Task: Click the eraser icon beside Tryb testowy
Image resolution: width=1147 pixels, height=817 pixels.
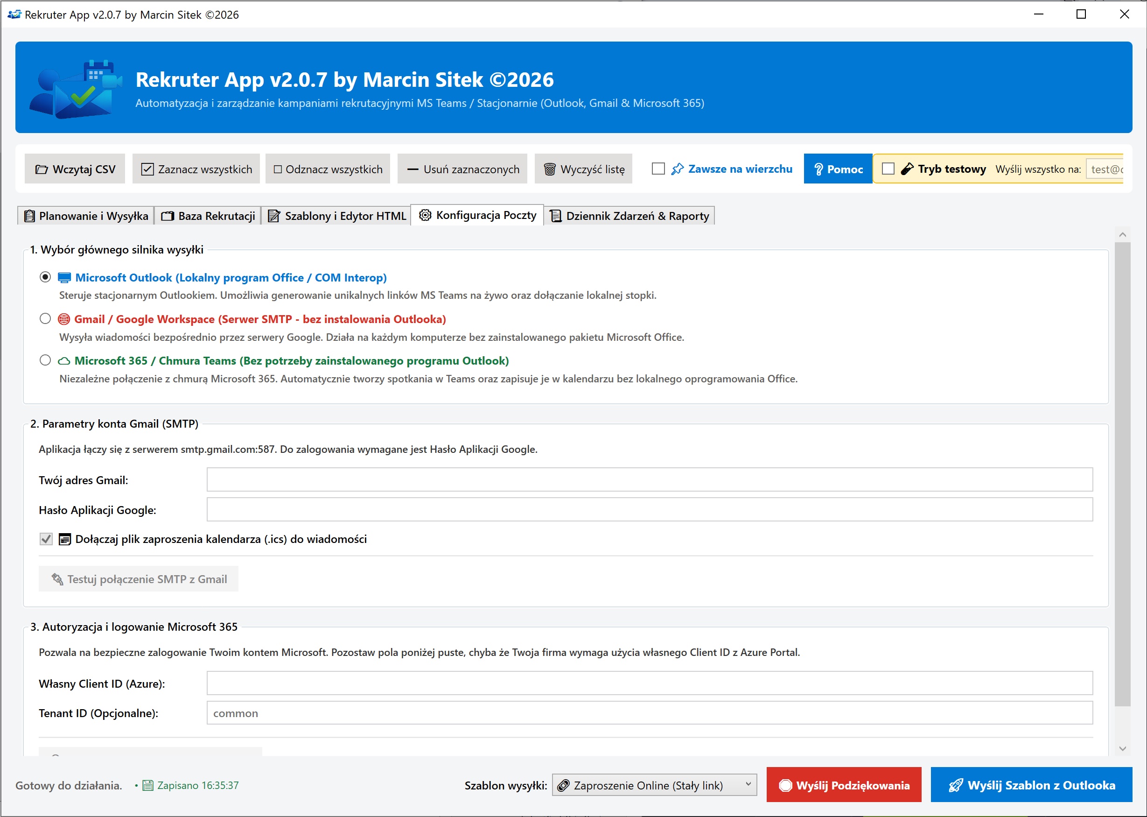Action: point(907,169)
